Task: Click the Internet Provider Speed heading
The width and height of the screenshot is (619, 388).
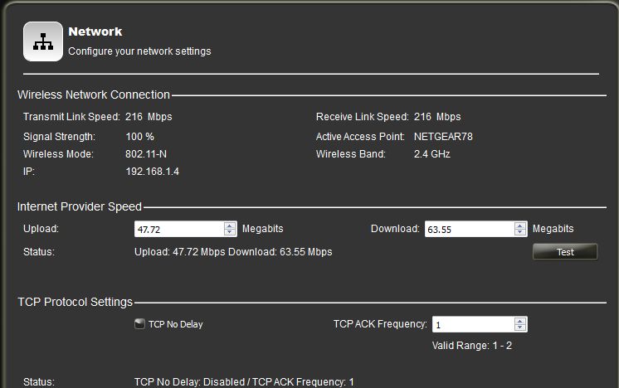Action: pos(80,206)
